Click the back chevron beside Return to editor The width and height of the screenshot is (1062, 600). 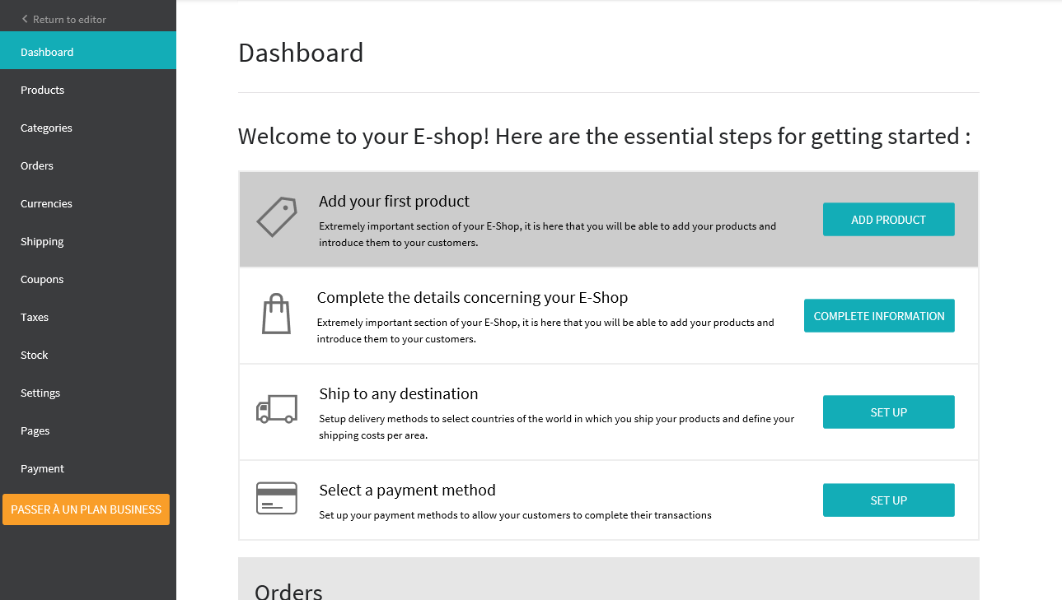pos(25,19)
